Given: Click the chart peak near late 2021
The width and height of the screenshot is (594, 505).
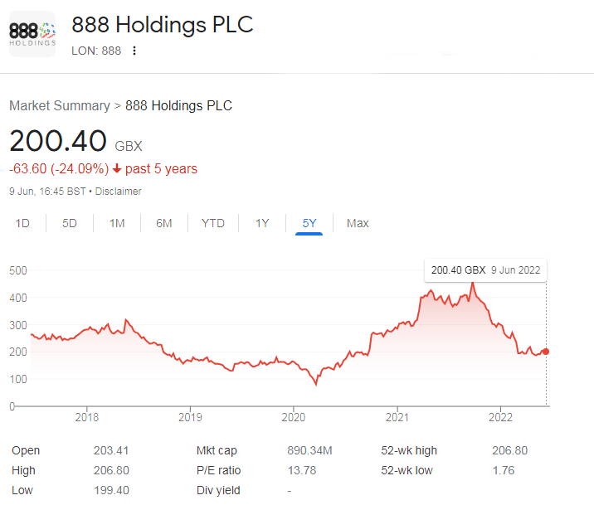Looking at the screenshot, I should 473,284.
